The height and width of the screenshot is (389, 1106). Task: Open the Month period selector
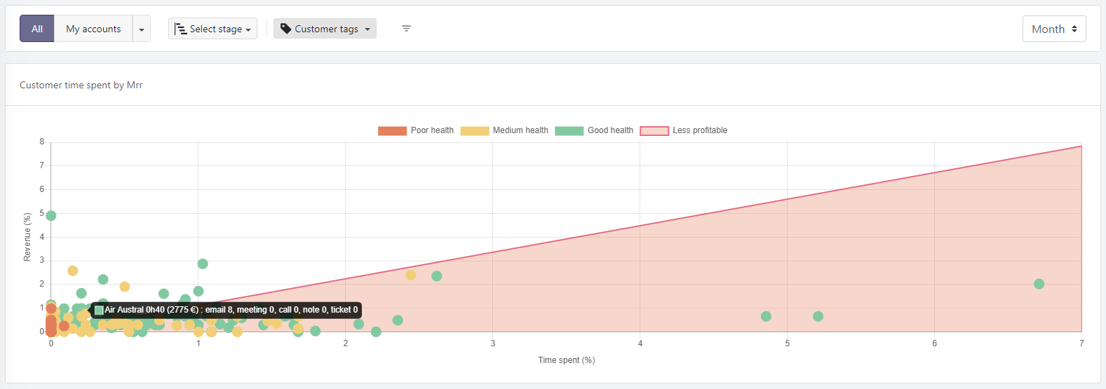point(1053,29)
